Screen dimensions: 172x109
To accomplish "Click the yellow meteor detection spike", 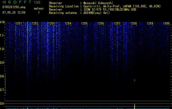I will click(135, 106).
